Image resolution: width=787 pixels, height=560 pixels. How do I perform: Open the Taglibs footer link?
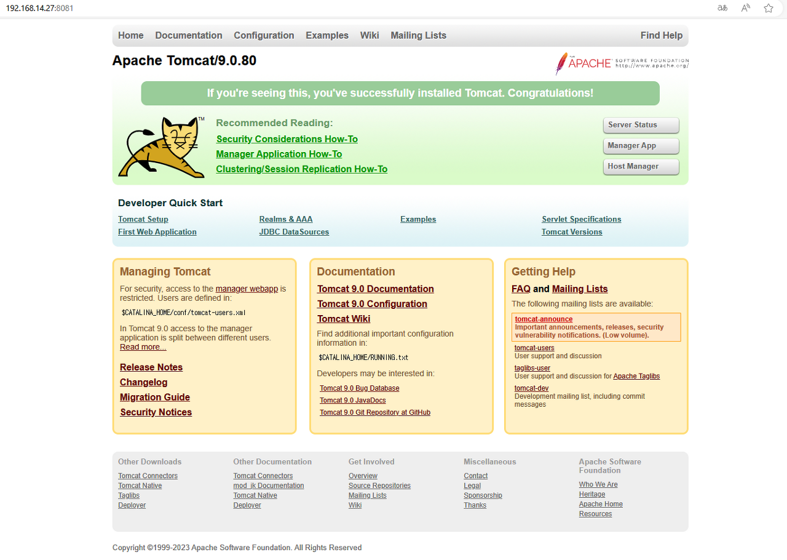point(129,495)
